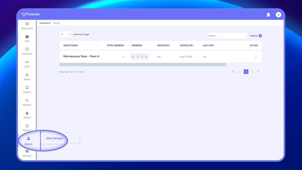
Task: Click the horizontal table scrollbar
Action: [143, 64]
